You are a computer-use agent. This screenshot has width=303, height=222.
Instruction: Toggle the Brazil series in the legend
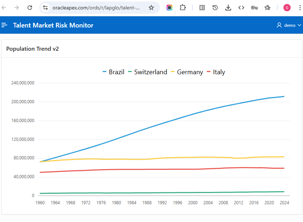coord(113,72)
